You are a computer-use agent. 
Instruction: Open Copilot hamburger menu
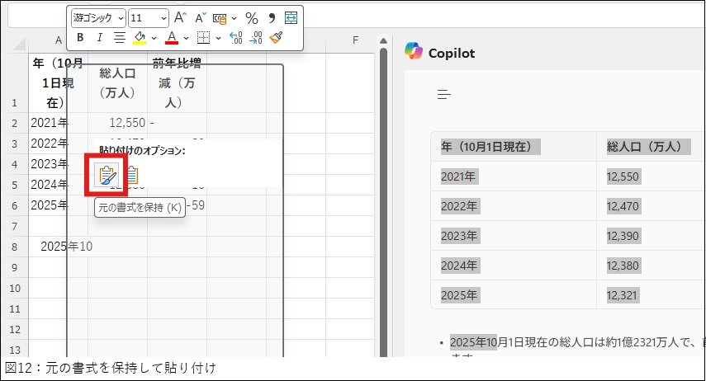click(444, 94)
